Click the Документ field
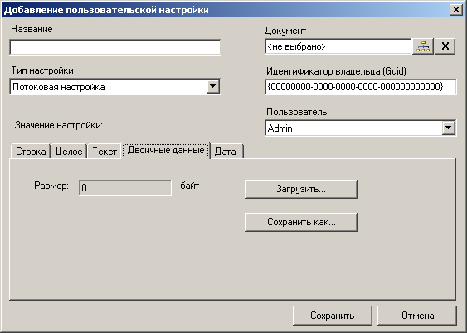The height and width of the screenshot is (333, 467). pyautogui.click(x=338, y=46)
